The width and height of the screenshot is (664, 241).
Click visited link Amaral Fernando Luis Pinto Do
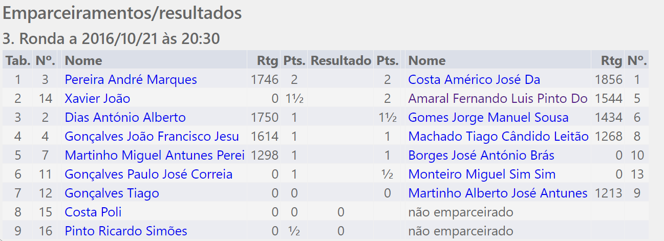[x=498, y=99]
